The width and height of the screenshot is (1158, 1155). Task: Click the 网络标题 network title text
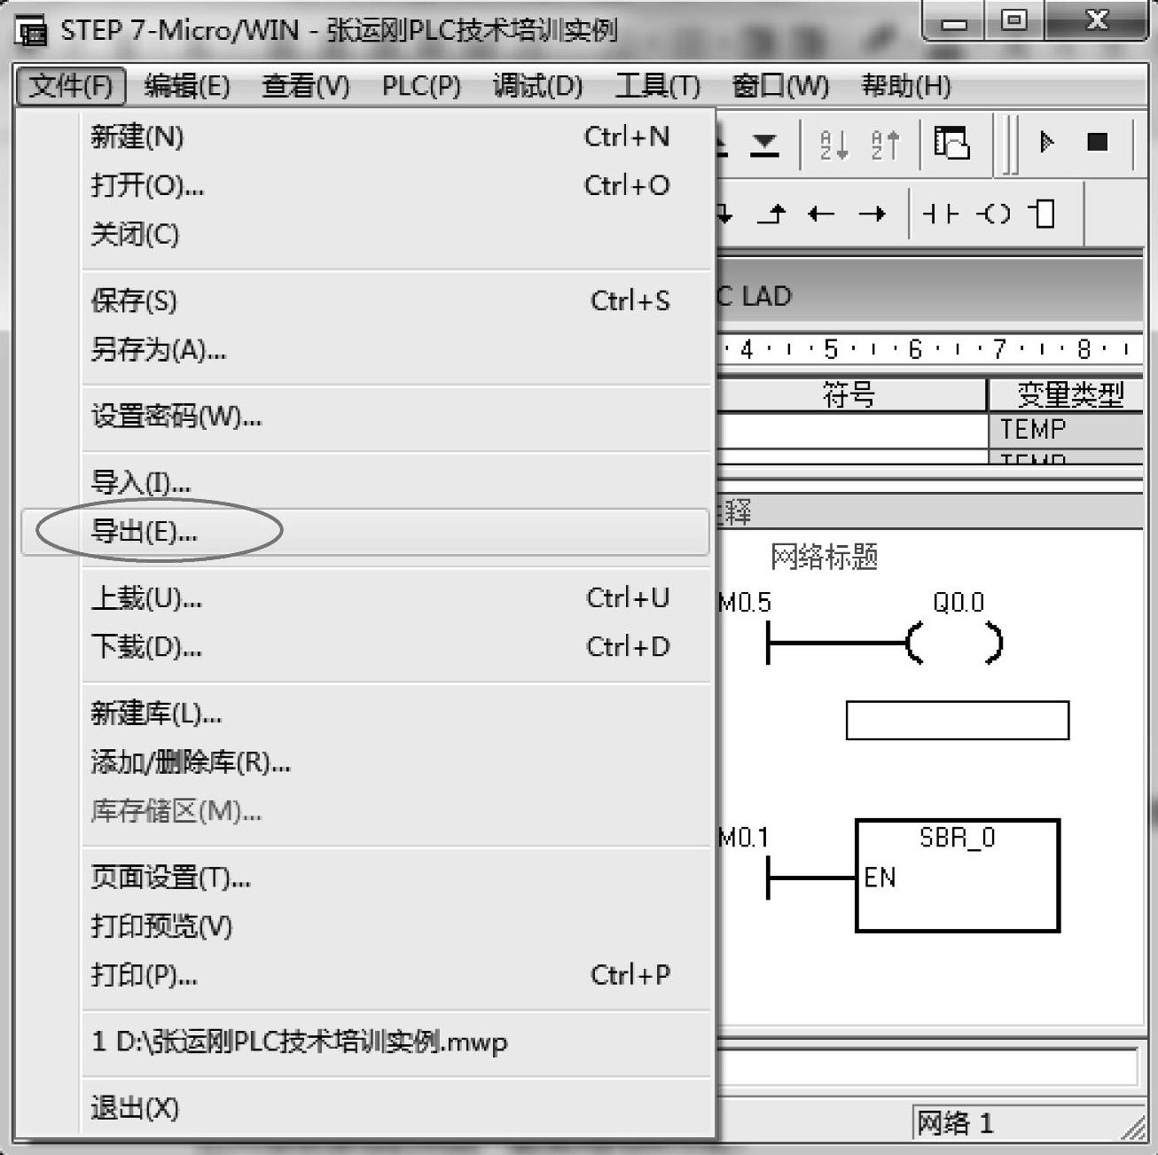click(x=824, y=557)
